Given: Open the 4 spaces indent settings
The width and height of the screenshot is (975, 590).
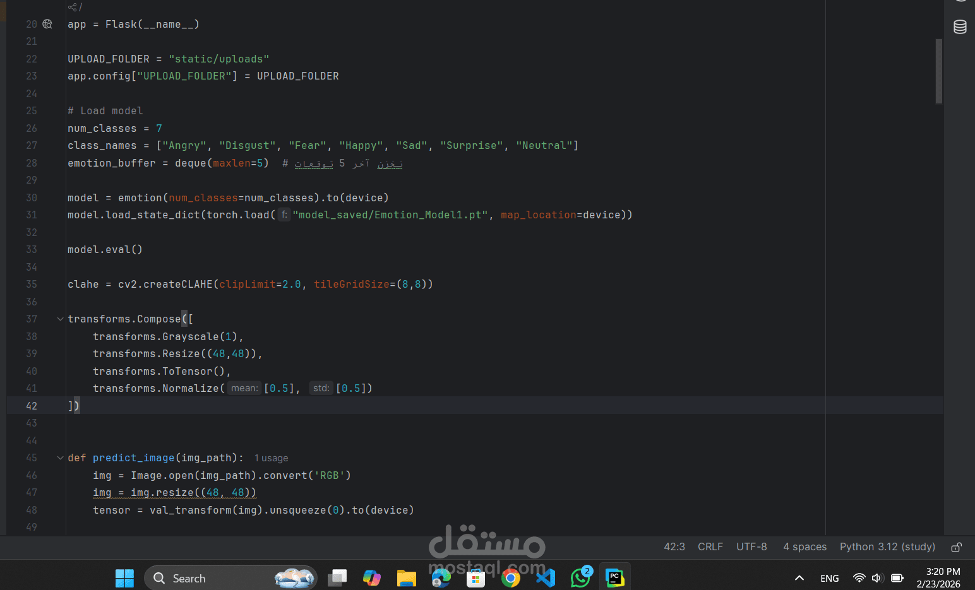Looking at the screenshot, I should tap(805, 547).
